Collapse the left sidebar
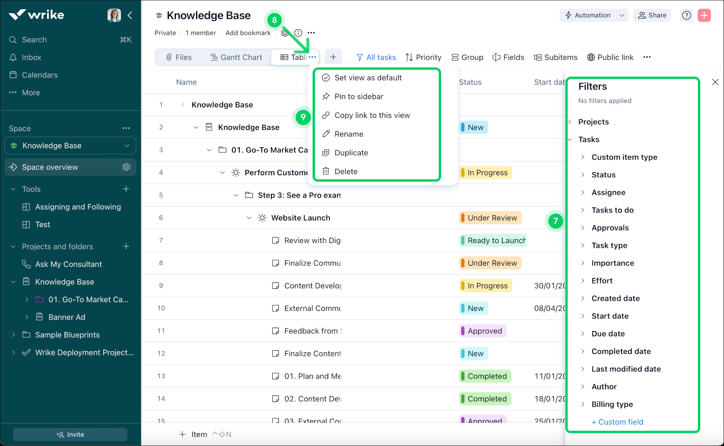Screen dimensions: 724x446 [x=130, y=15]
